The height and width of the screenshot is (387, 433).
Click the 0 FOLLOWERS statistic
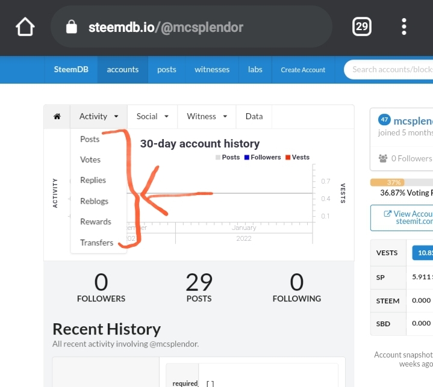point(101,287)
